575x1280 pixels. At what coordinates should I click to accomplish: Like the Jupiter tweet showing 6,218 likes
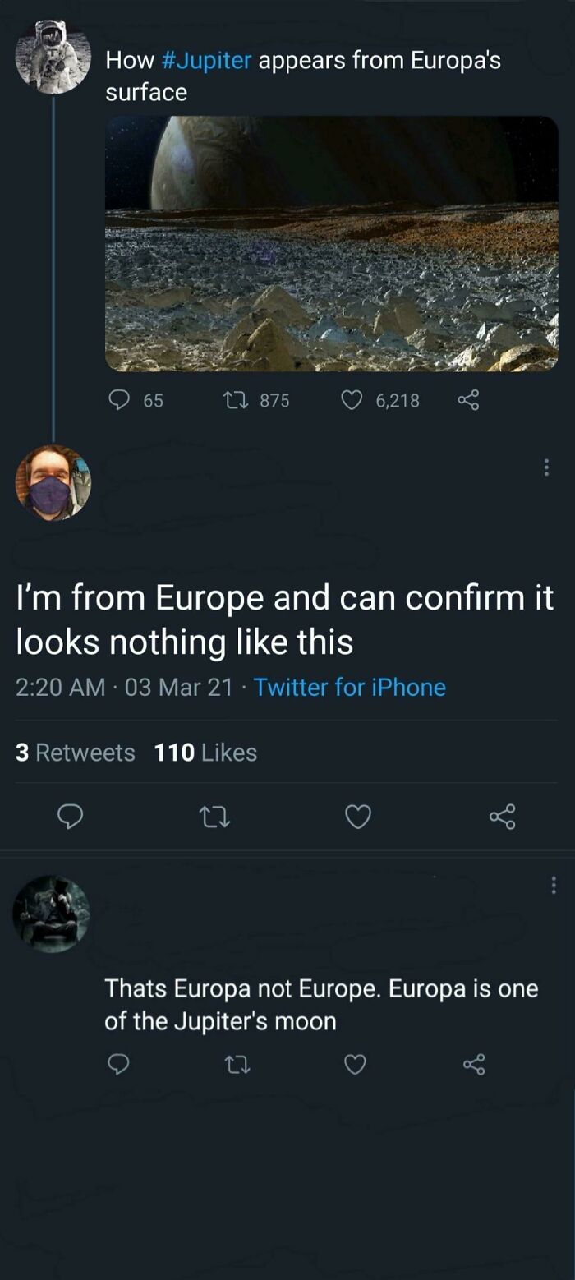(353, 400)
